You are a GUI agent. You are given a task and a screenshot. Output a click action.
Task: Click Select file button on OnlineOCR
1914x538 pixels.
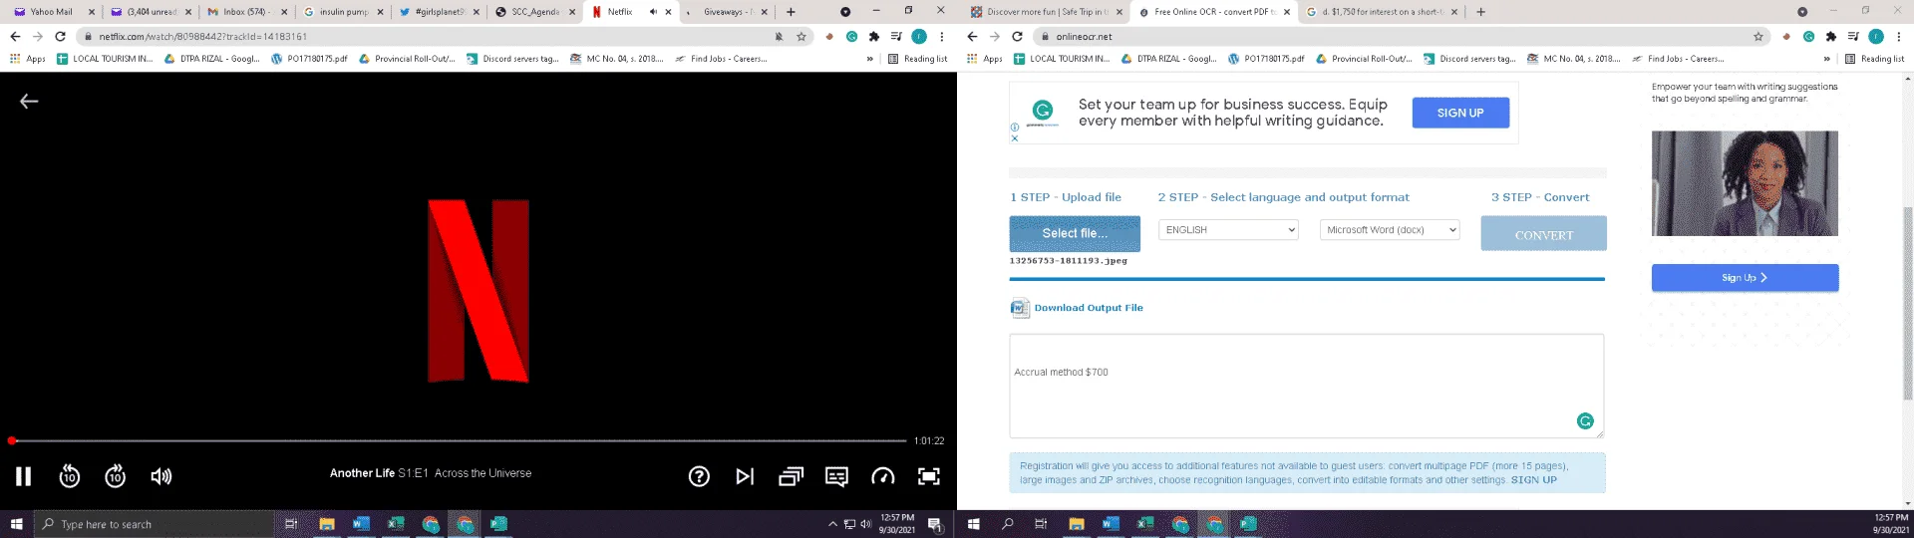1075,233
